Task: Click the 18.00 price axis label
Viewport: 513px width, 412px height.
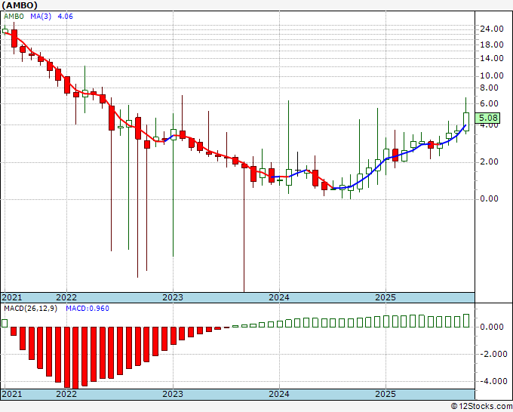Action: point(491,45)
